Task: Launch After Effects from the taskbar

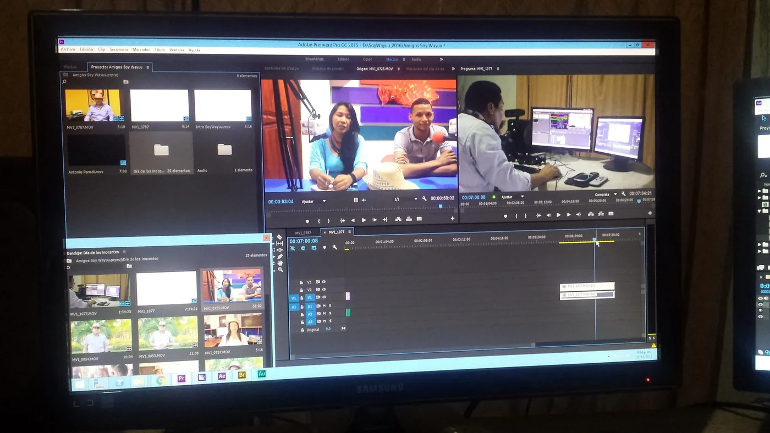Action: 222,376
